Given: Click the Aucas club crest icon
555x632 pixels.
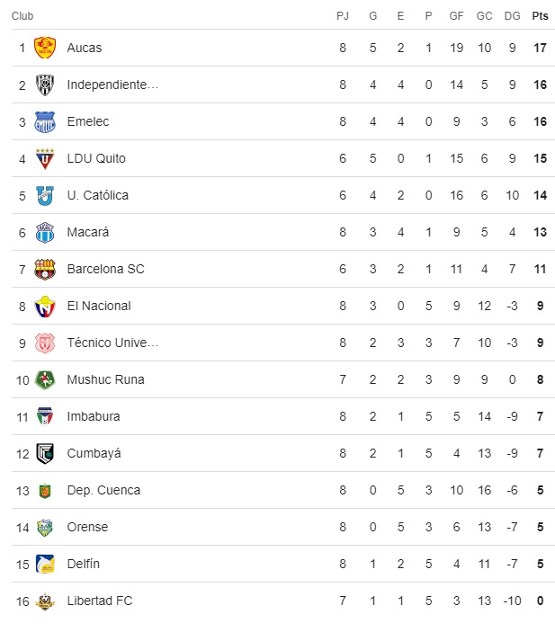Looking at the screenshot, I should point(45,48).
